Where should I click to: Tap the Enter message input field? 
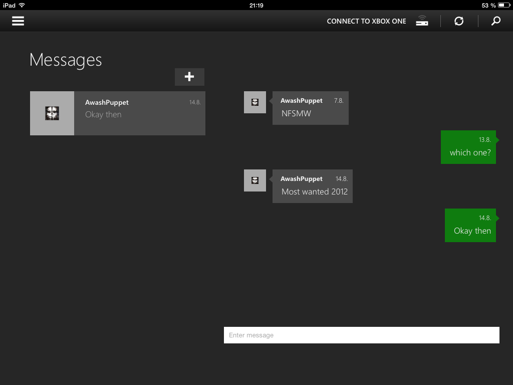(362, 335)
